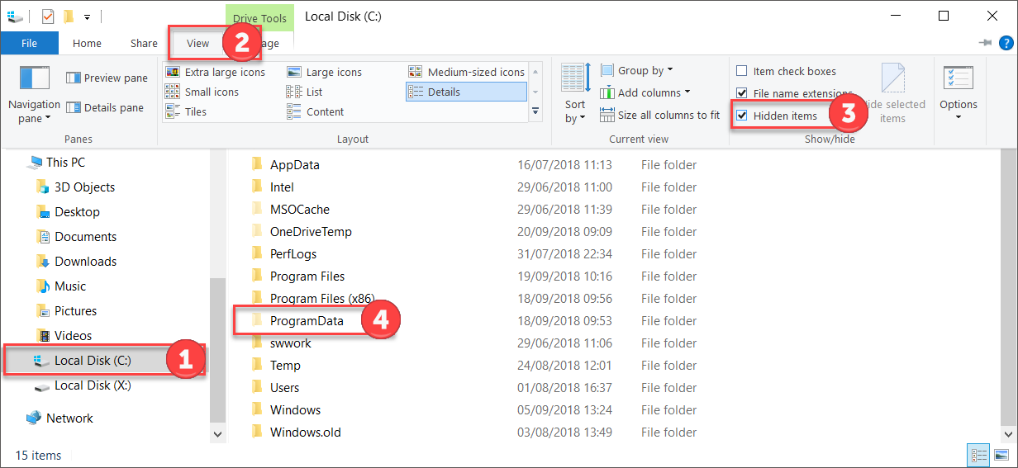Toggle the Details pane button
The width and height of the screenshot is (1018, 468).
coord(107,108)
